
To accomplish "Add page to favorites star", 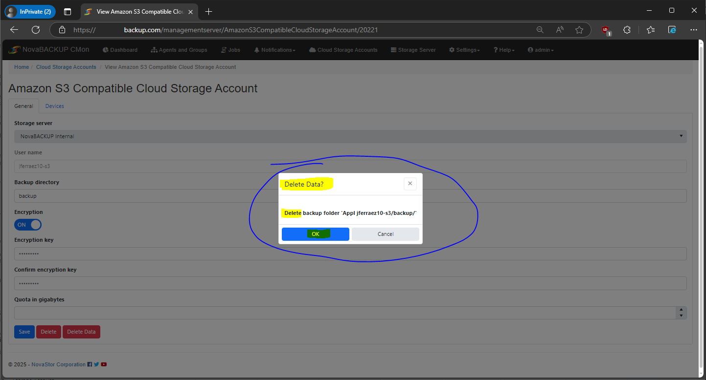I will pos(579,30).
